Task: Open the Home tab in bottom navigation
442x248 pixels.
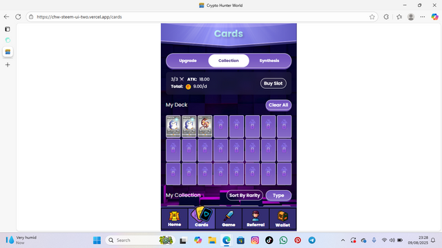Action: click(x=174, y=219)
